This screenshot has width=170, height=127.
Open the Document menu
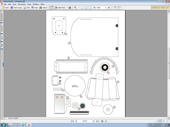point(22,4)
